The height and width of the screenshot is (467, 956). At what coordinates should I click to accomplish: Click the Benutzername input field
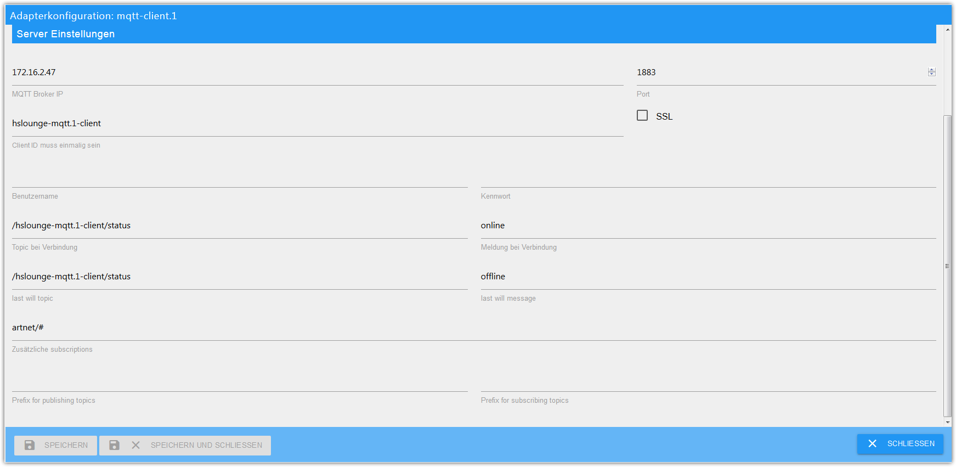point(240,175)
